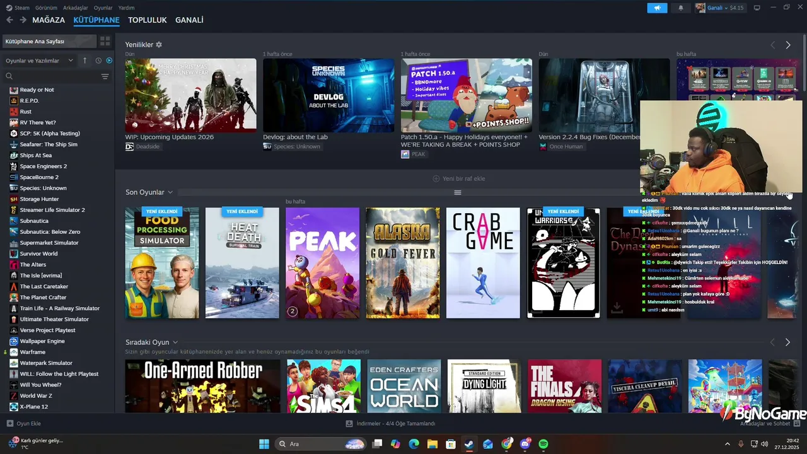This screenshot has height=454, width=807.
Task: Switch to GANALİ profile tab
Action: click(189, 20)
